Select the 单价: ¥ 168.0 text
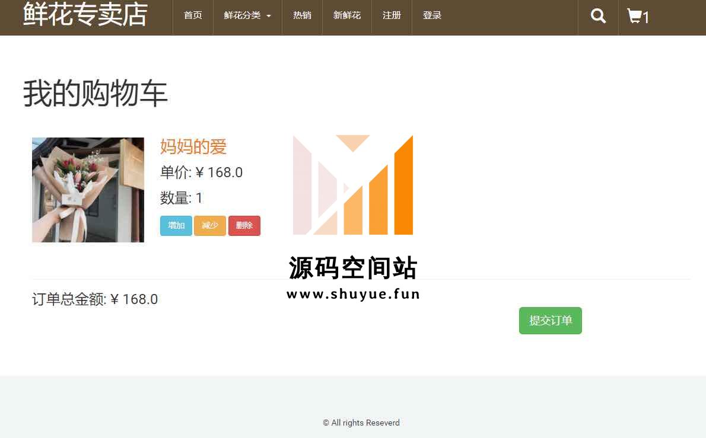The width and height of the screenshot is (706, 438). click(x=201, y=172)
